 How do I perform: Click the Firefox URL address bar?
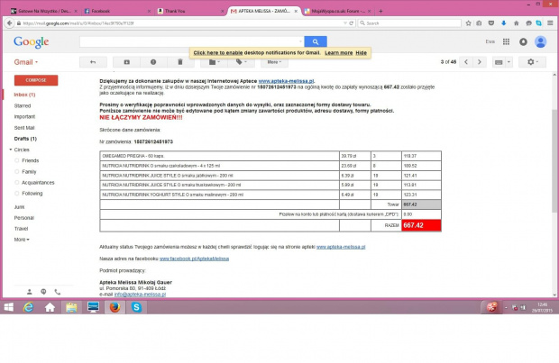point(182,23)
